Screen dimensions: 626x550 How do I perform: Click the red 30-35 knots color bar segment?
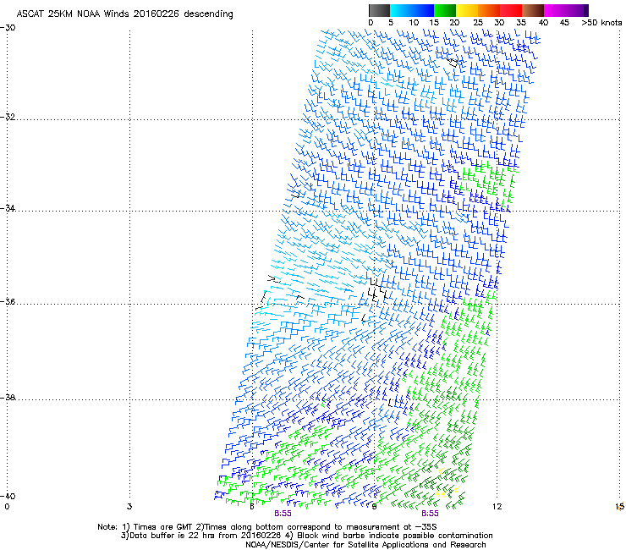(511, 10)
